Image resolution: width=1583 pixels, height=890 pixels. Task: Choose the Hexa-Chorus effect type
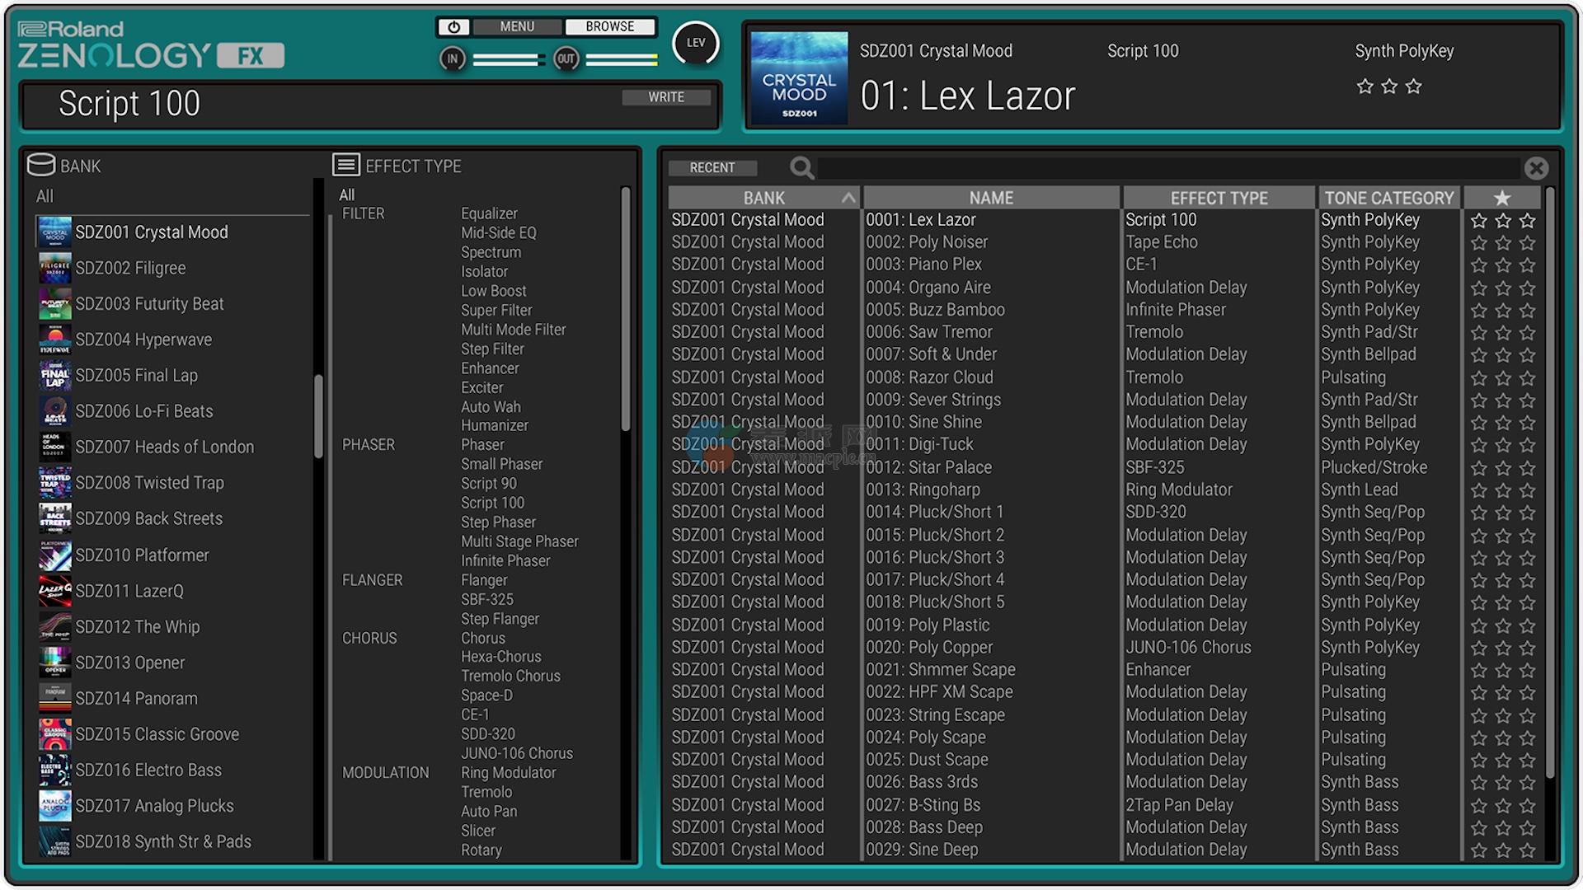point(500,657)
